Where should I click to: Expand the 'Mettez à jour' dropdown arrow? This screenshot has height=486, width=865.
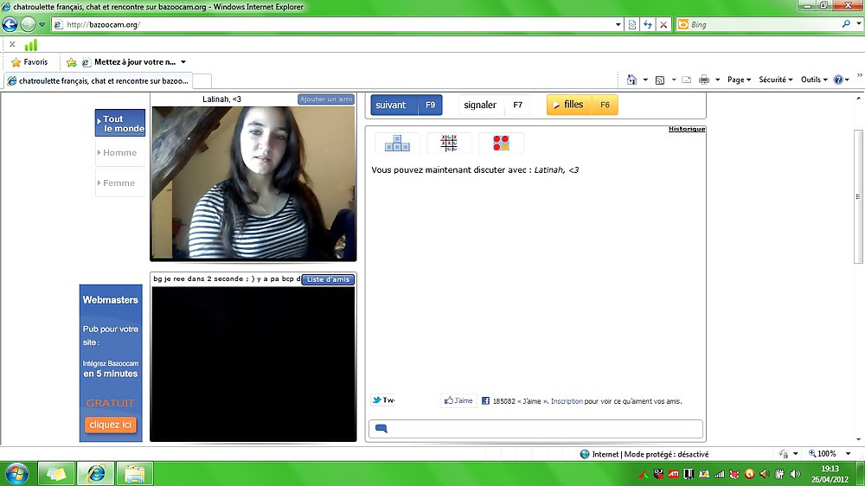coord(183,62)
